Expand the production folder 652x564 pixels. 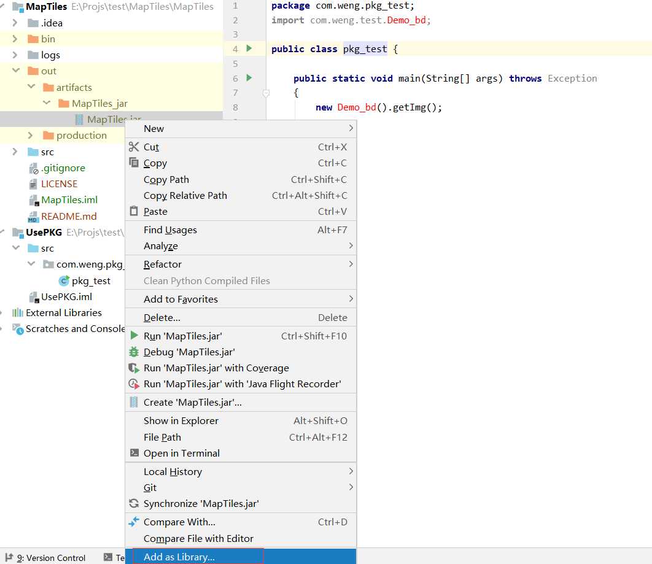click(x=30, y=135)
